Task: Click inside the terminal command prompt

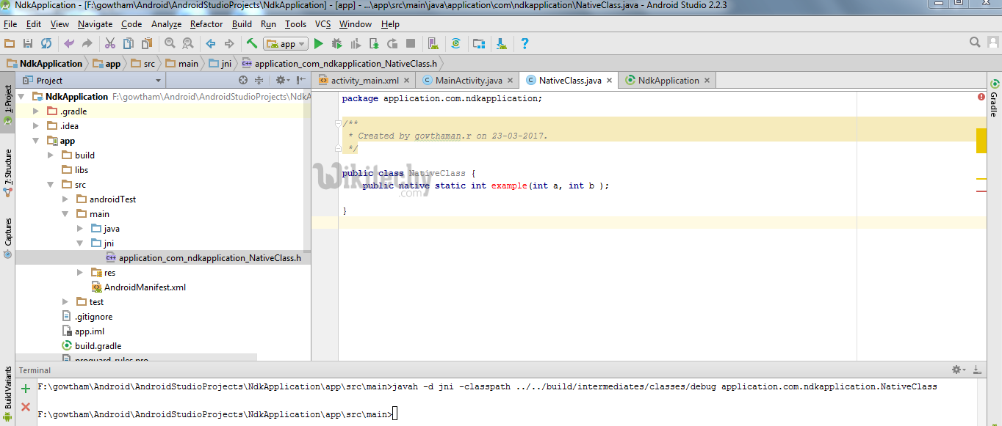Action: [x=396, y=413]
